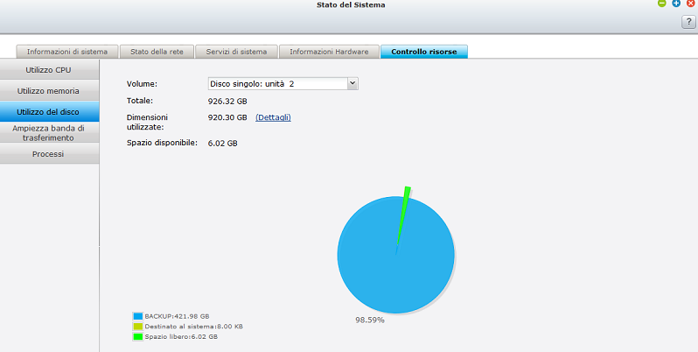Click the green Spazio libero legend swatch
The height and width of the screenshot is (352, 698).
pyautogui.click(x=137, y=336)
